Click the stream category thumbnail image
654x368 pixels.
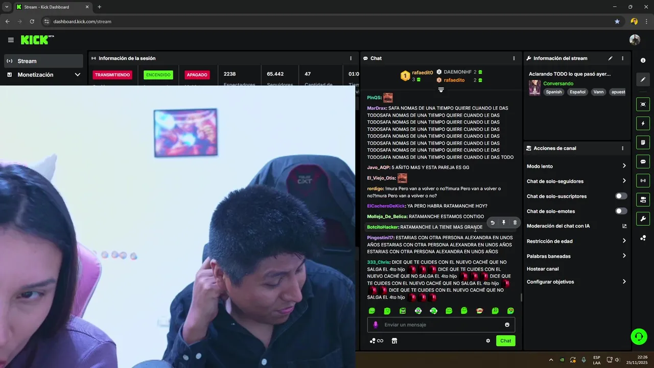pos(534,87)
